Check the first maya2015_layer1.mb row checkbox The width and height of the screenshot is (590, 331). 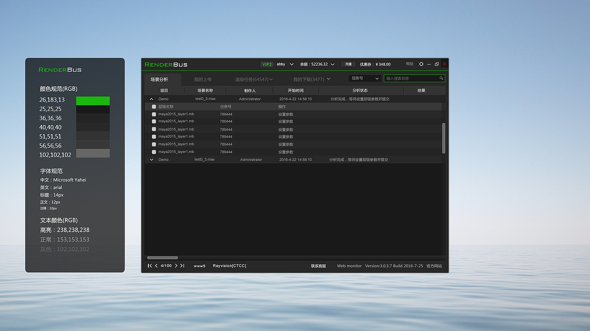(153, 114)
